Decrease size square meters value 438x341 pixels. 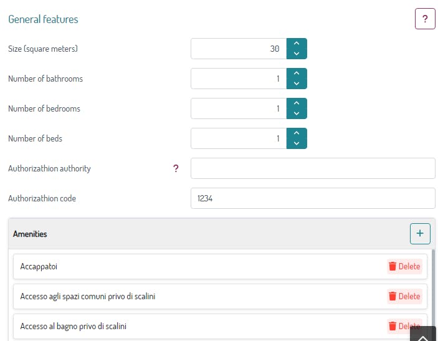pos(297,54)
